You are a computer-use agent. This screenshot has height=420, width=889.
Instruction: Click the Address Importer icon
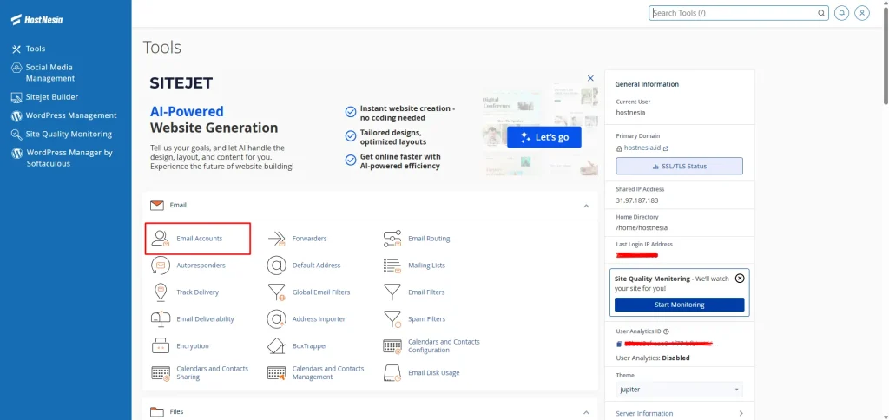[x=276, y=319]
